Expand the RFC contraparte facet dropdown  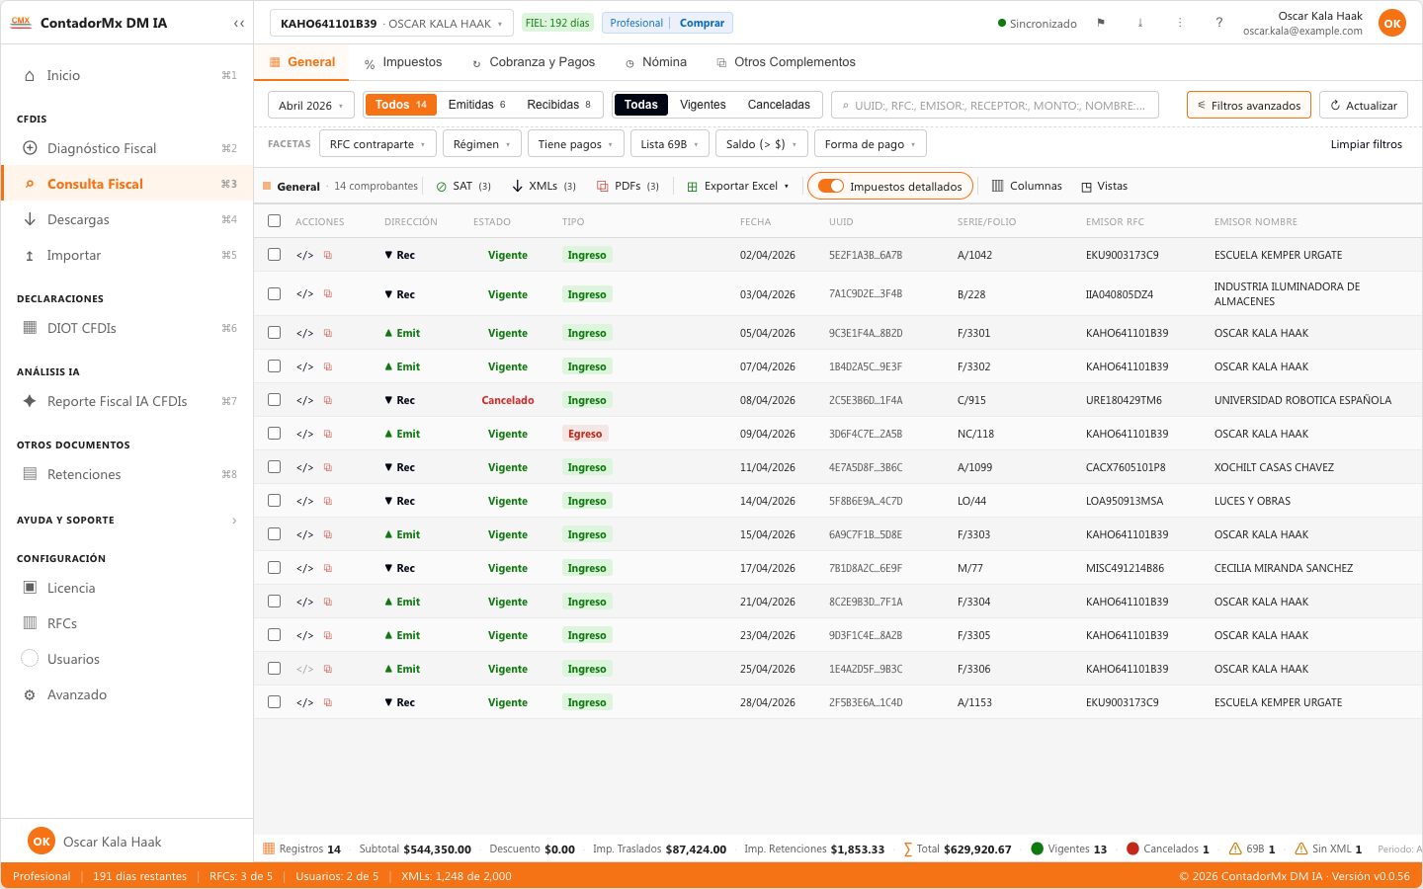(x=377, y=144)
